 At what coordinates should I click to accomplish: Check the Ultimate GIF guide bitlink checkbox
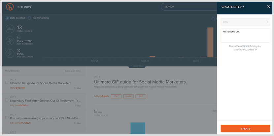[7, 82]
